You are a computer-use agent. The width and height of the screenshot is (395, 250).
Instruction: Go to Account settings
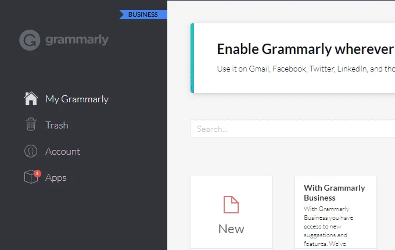coord(63,152)
